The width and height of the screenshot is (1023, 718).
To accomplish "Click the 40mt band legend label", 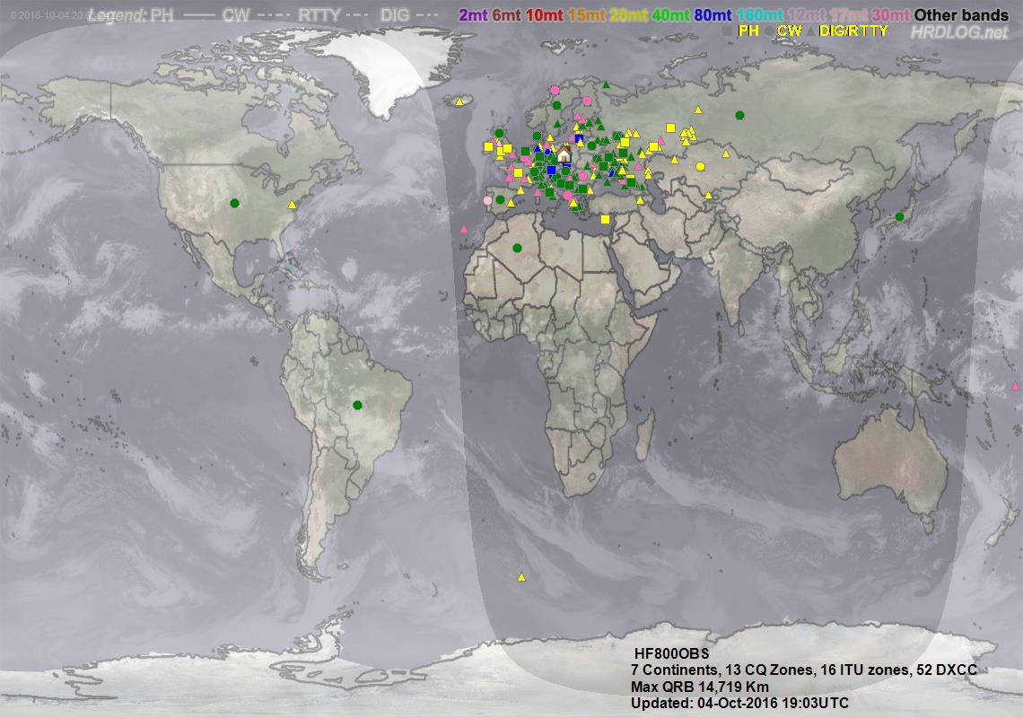I will [670, 15].
